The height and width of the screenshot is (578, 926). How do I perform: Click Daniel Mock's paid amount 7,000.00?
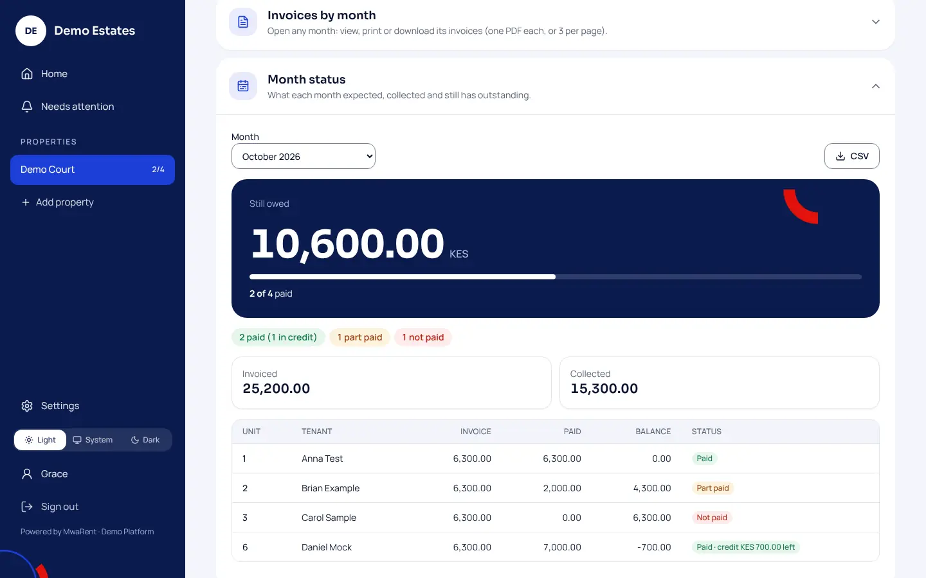[x=562, y=547]
